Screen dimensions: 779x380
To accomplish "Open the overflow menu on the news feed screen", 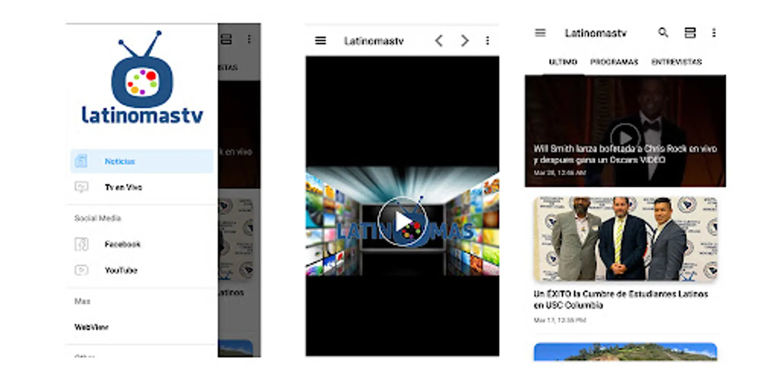I will coord(714,33).
